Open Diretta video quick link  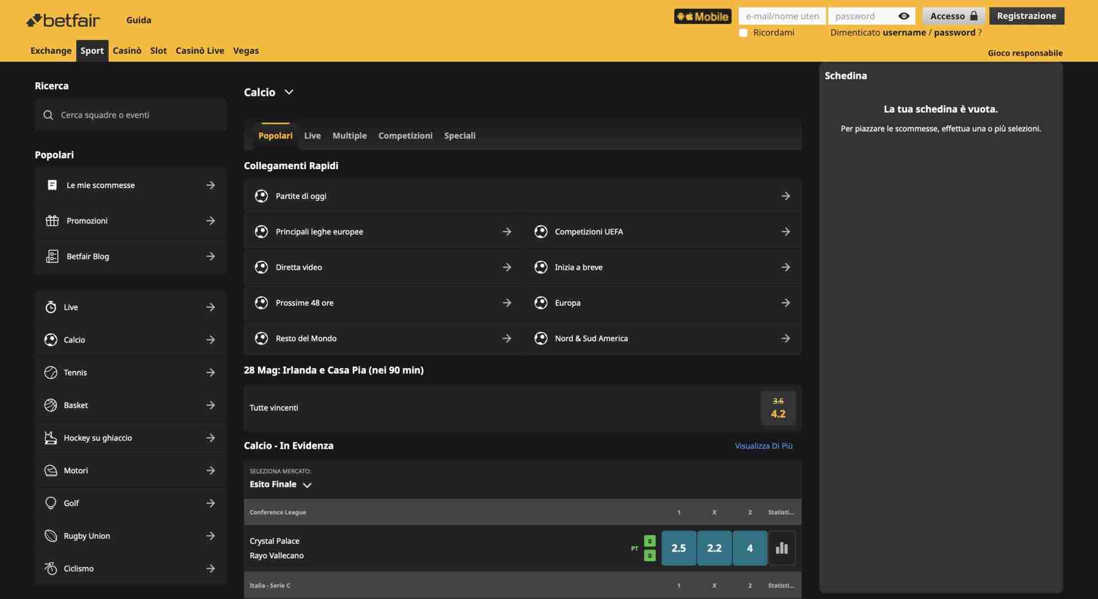(383, 267)
